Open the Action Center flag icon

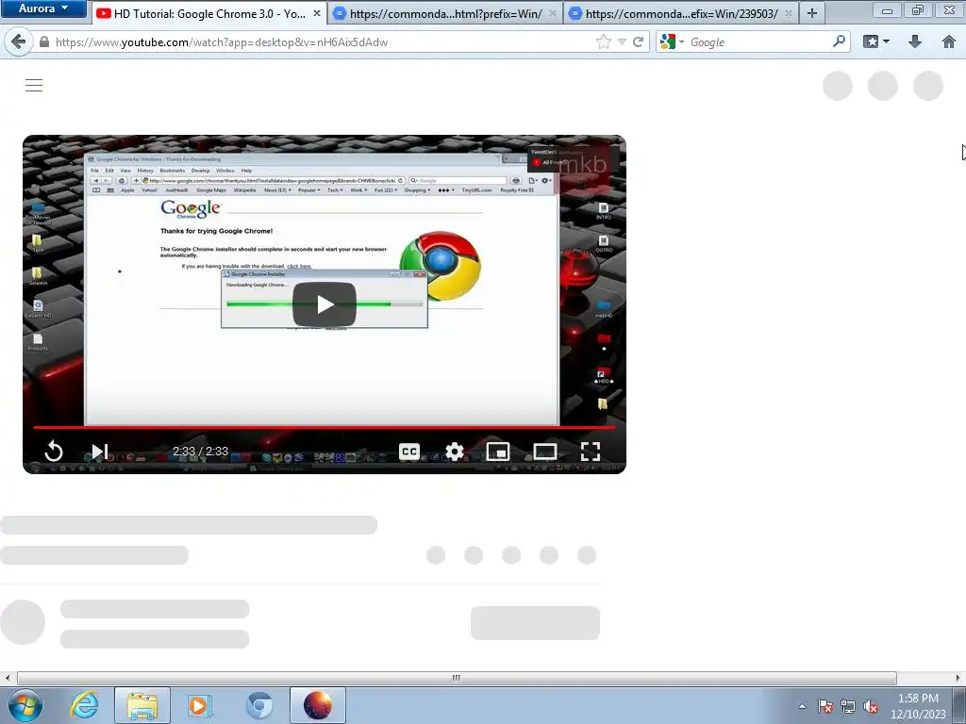click(825, 706)
